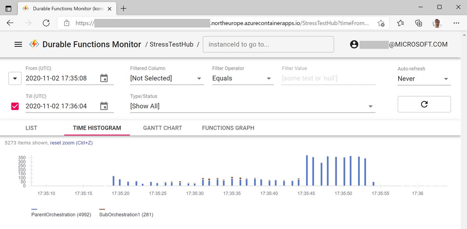Image resolution: width=467 pixels, height=229 pixels.
Task: Switch to the LIST tab
Action: [x=31, y=128]
